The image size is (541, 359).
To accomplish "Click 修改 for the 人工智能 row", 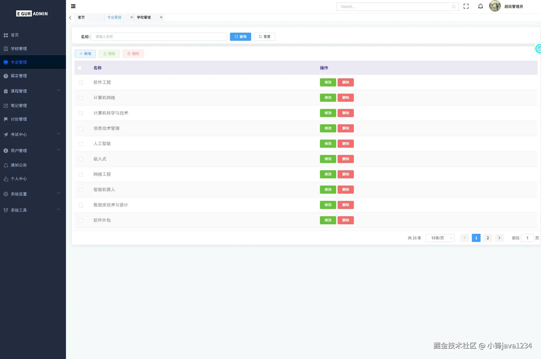I will click(328, 144).
